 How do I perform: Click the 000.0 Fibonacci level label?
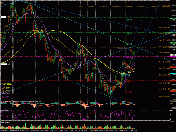pyautogui.click(x=164, y=96)
